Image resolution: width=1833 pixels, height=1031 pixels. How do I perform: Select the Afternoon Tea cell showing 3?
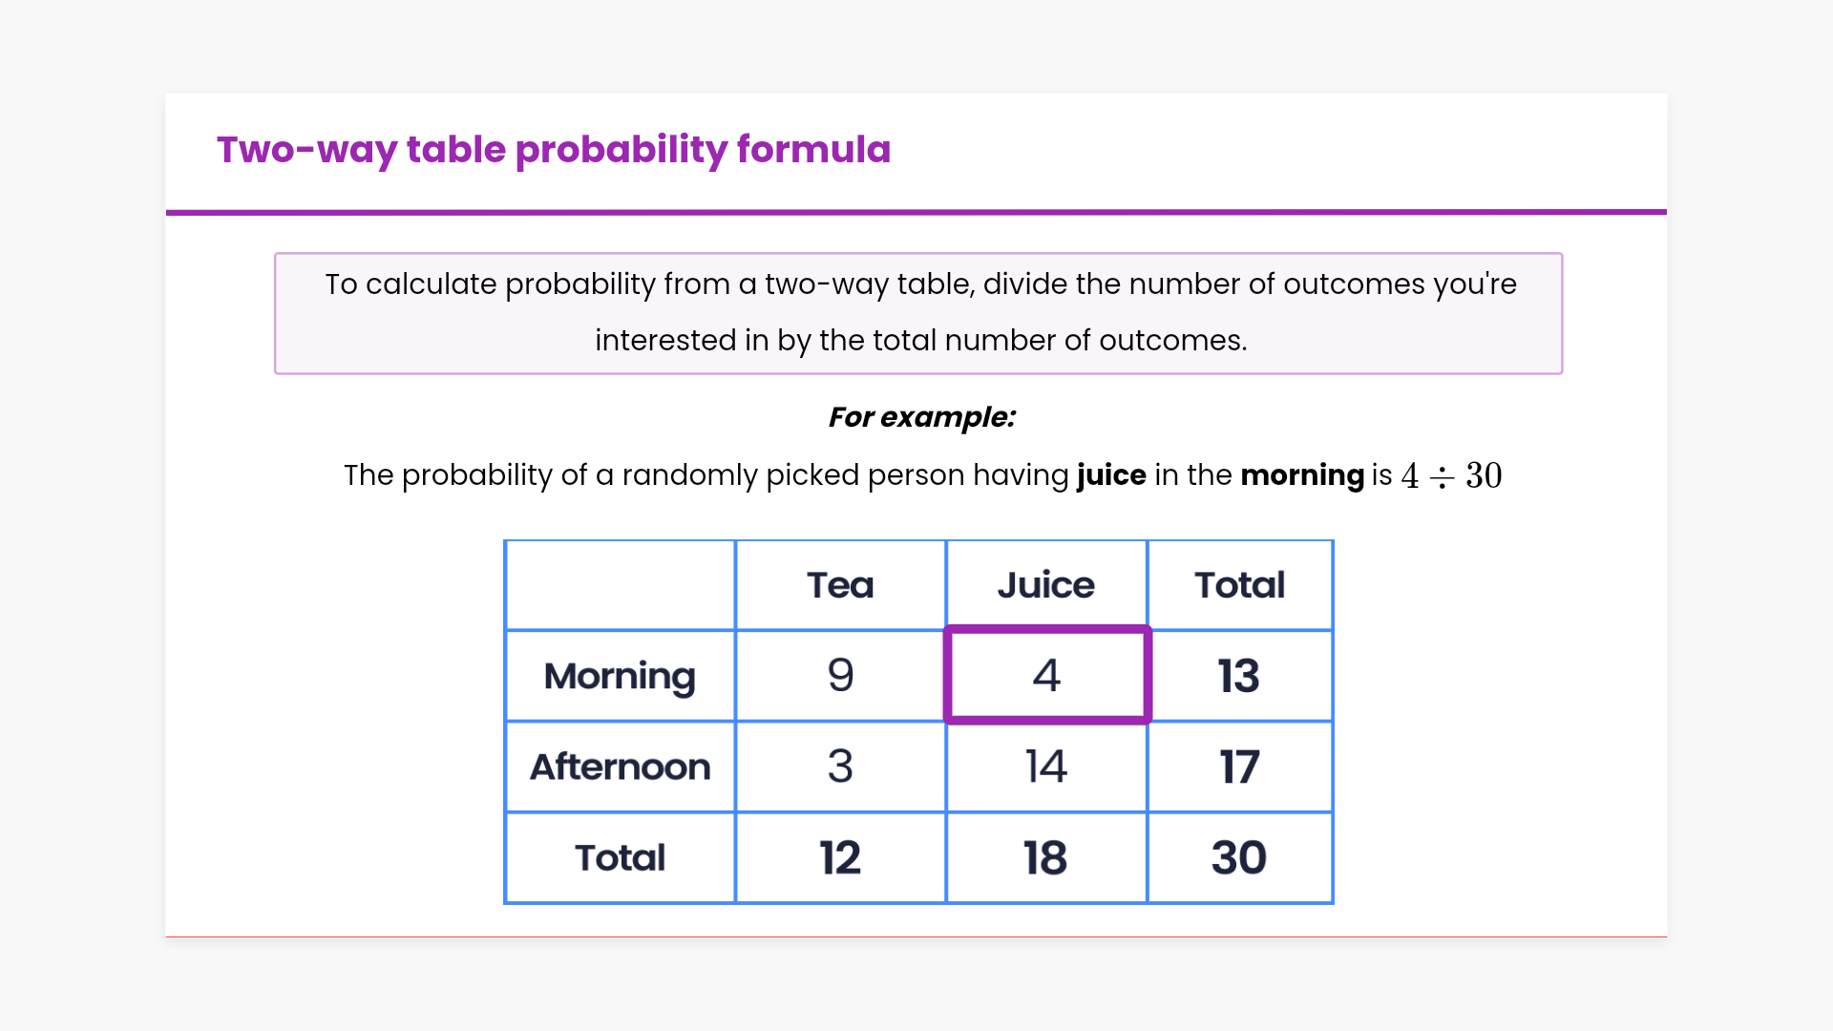(x=840, y=767)
